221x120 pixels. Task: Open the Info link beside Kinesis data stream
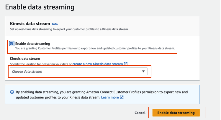[55, 24]
